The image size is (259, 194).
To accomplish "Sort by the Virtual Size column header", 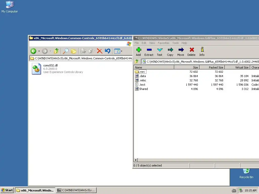I will (237, 67).
